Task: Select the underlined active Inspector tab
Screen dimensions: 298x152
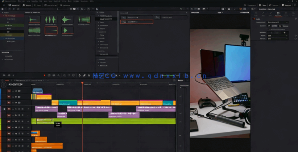Action: click(278, 14)
